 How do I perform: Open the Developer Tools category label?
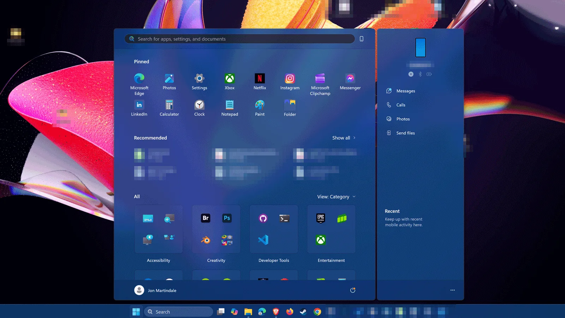[274, 260]
